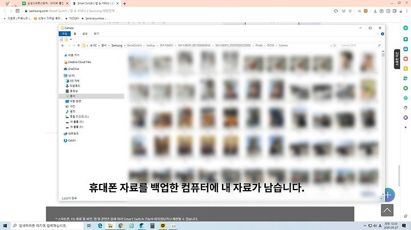Click the dark vertical label side button
This screenshot has width=411, height=230.
[397, 59]
